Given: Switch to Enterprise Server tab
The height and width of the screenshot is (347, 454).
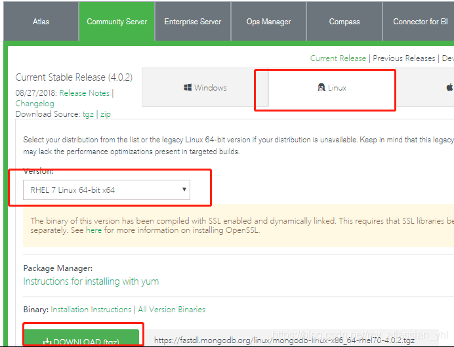Looking at the screenshot, I should point(193,22).
